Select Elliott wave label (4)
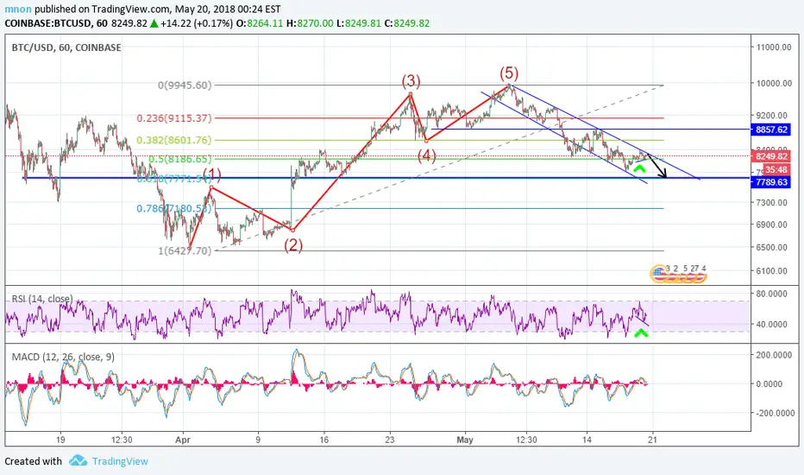The height and width of the screenshot is (475, 804). click(x=427, y=155)
